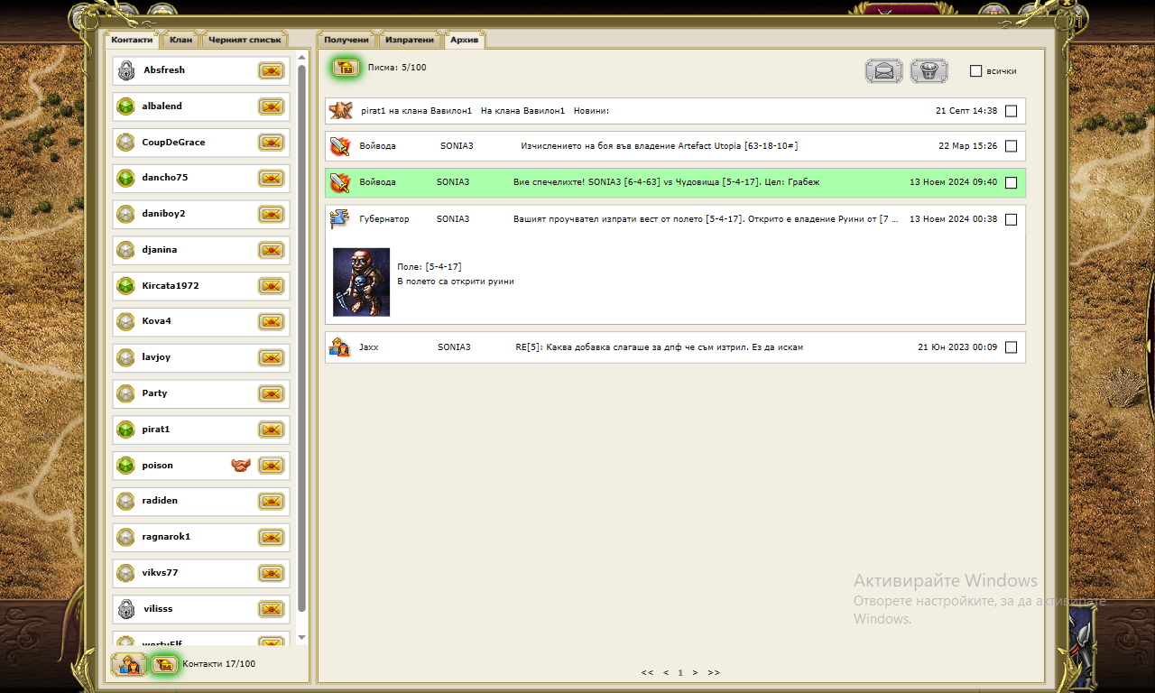Click the envelope icon next to albalend
This screenshot has width=1155, height=693.
tap(271, 106)
